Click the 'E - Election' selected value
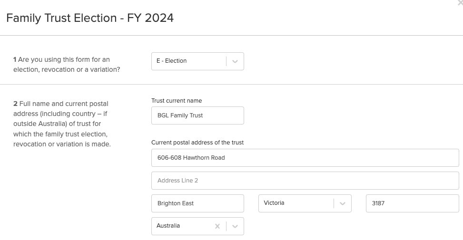Image resolution: width=463 pixels, height=240 pixels. 172,61
